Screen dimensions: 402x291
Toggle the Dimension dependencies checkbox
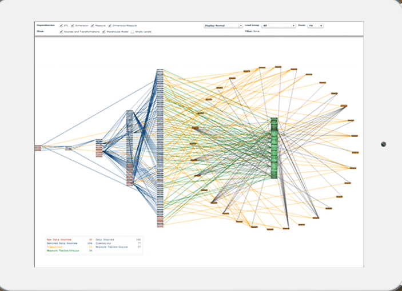tap(73, 26)
